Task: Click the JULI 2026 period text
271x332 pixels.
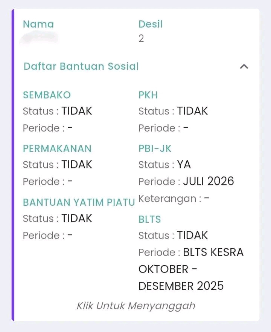Action: [209, 181]
